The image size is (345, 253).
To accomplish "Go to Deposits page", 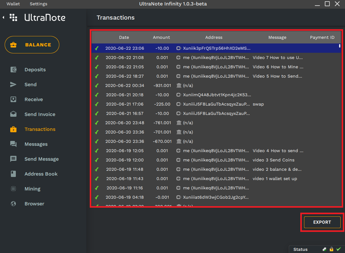I will click(x=35, y=70).
